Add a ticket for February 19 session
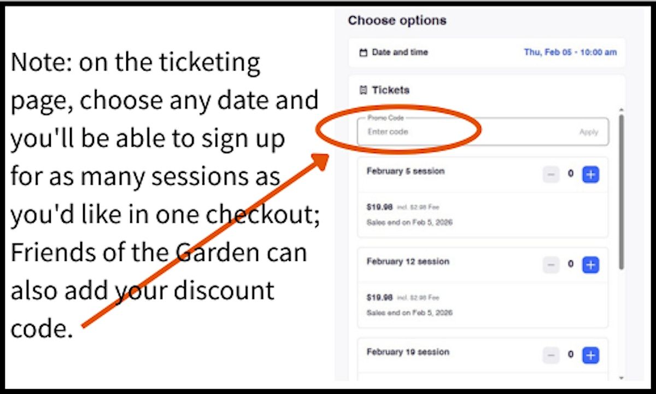This screenshot has height=394, width=656. click(590, 355)
